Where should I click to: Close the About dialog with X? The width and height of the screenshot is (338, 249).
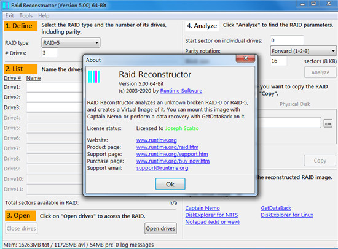pyautogui.click(x=246, y=58)
